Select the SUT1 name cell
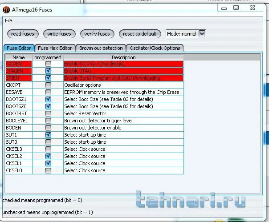The height and width of the screenshot is (222, 269). [19, 135]
